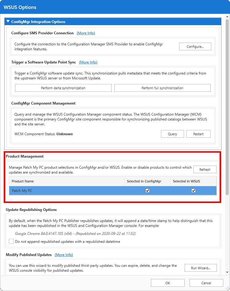Sort by the Product Name column header

67,181
